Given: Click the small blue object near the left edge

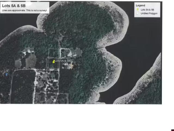Looking at the screenshot, I should tap(6, 74).
